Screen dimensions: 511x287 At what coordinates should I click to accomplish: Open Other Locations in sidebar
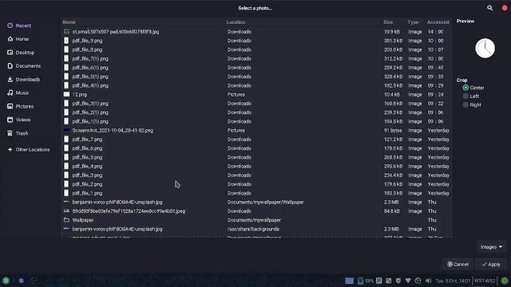click(x=29, y=150)
